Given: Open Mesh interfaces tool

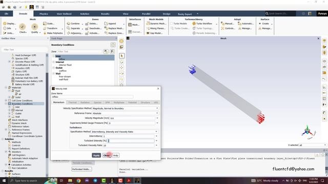Looking at the screenshot, I should point(134,25).
